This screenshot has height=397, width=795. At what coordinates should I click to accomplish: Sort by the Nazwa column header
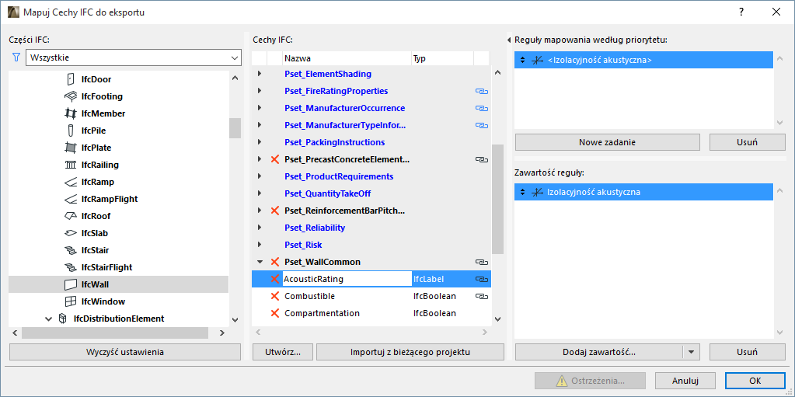(x=346, y=58)
